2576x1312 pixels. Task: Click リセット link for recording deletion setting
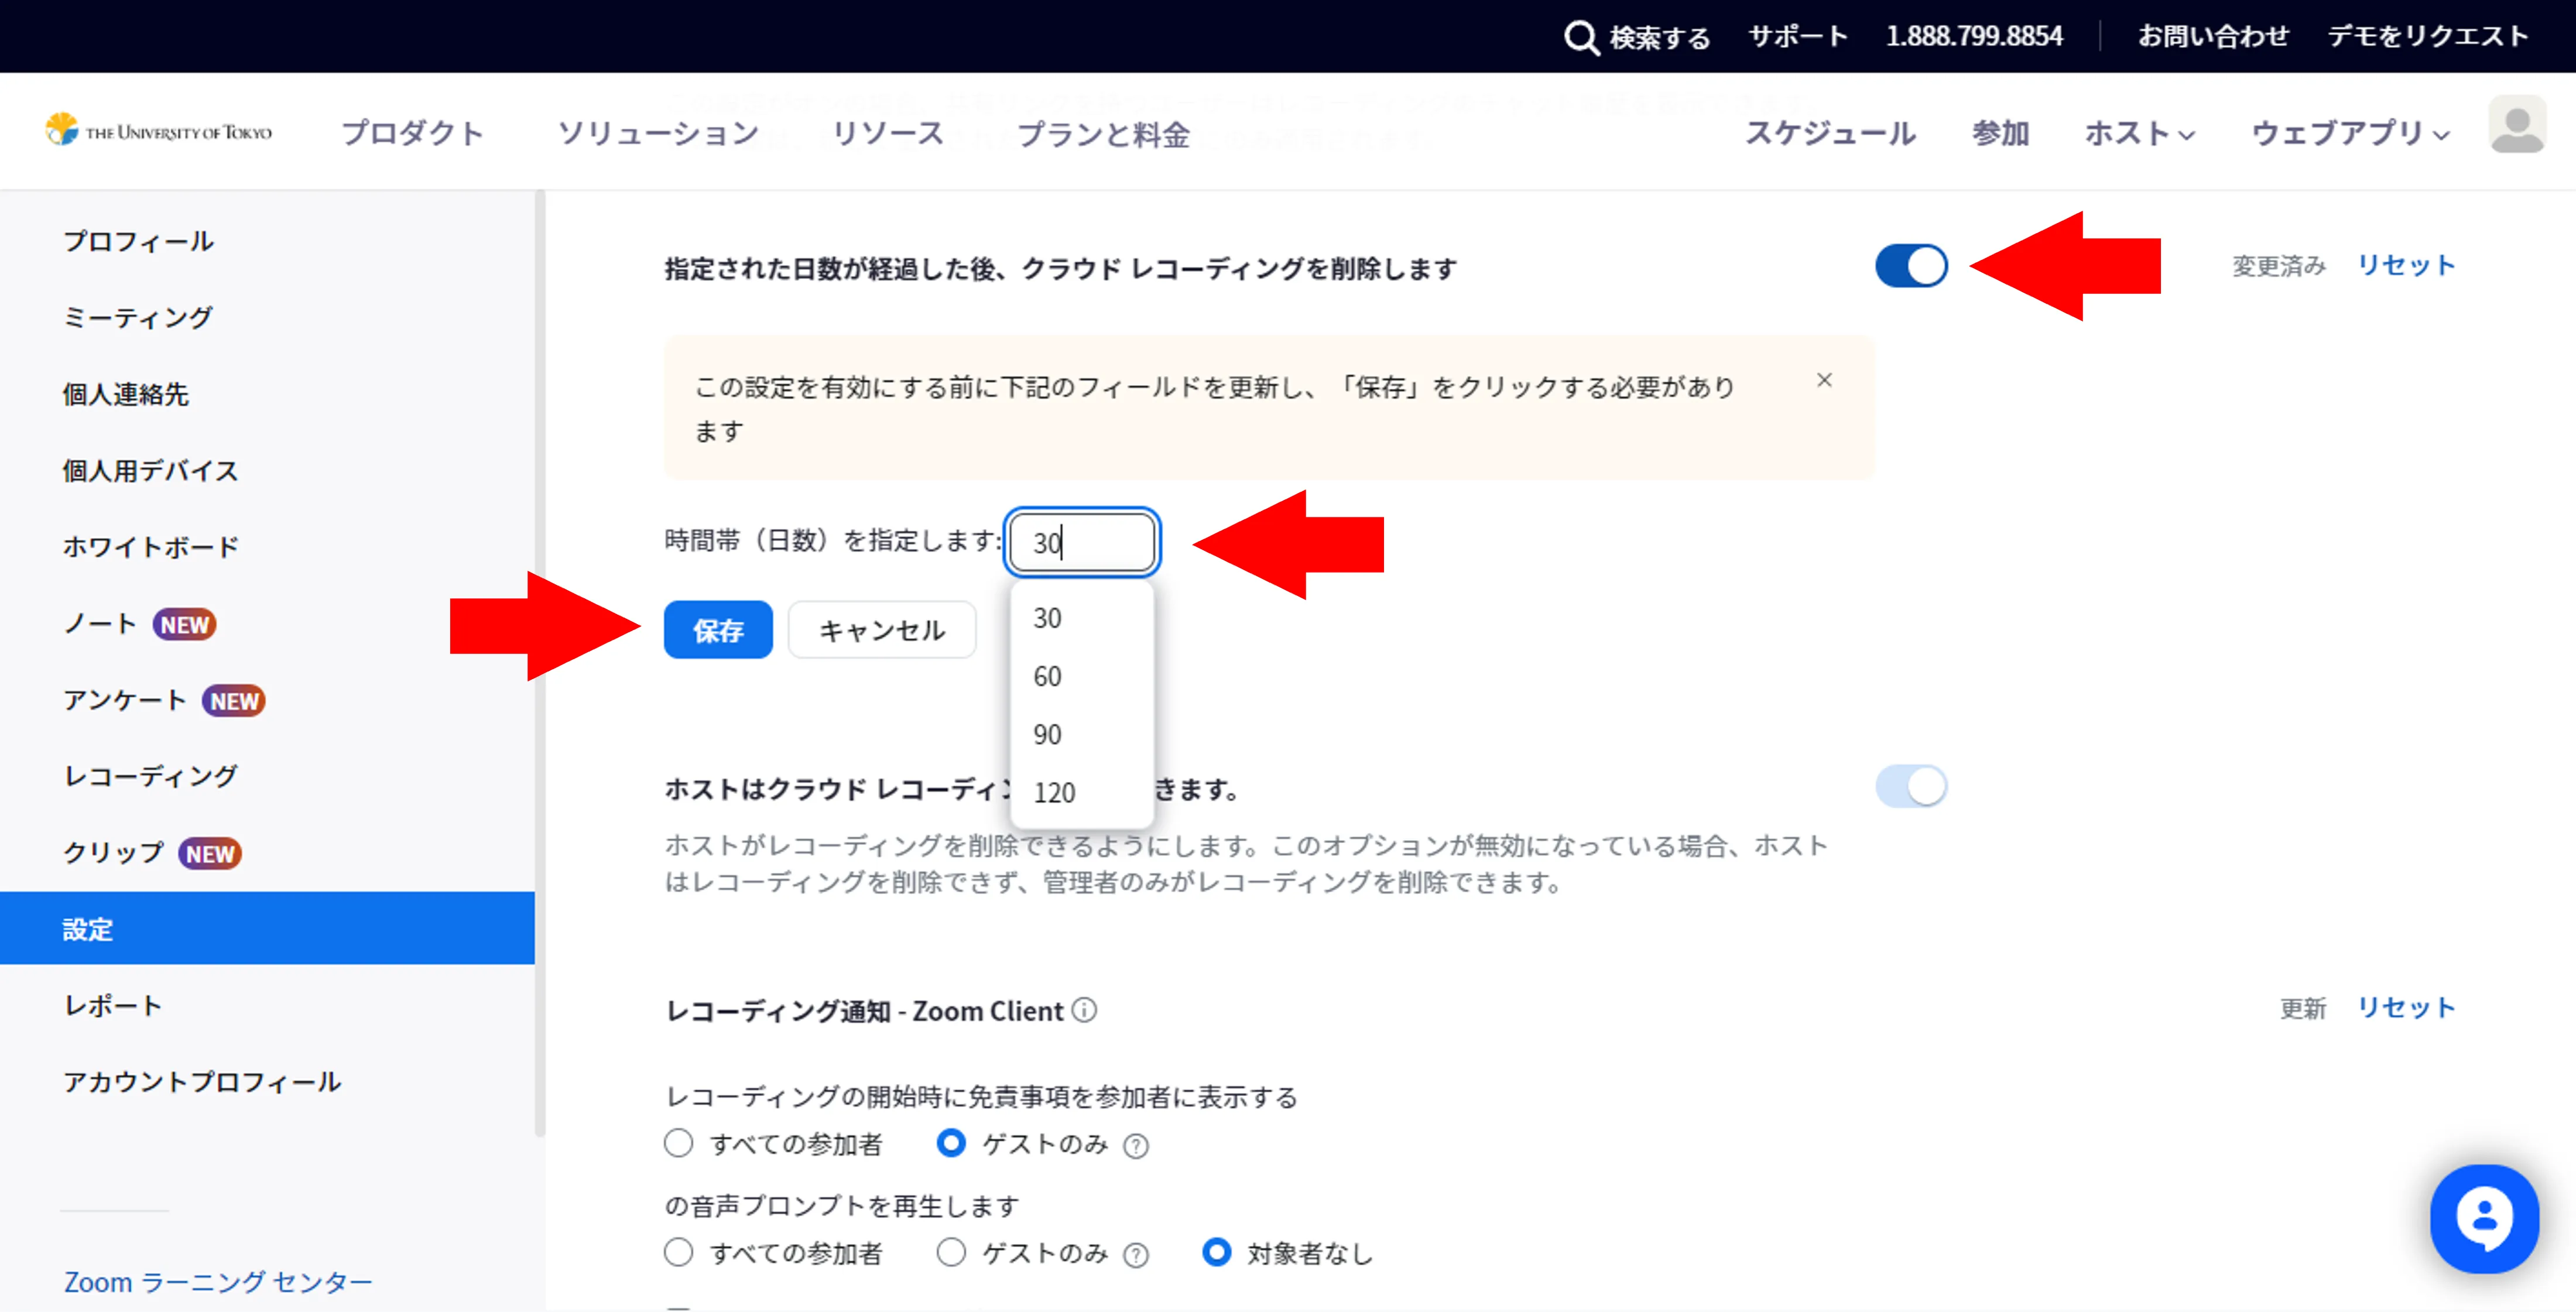[x=2405, y=266]
